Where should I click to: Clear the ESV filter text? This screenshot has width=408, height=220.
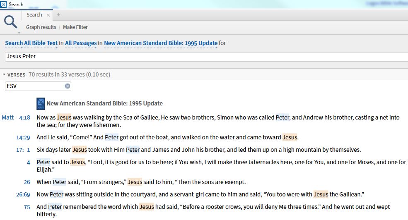coord(68,86)
